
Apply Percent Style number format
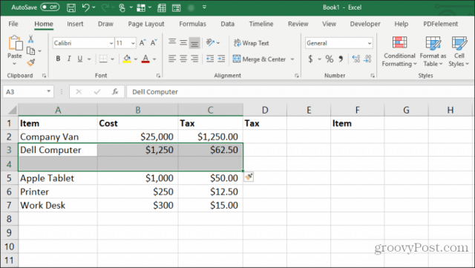coord(330,59)
